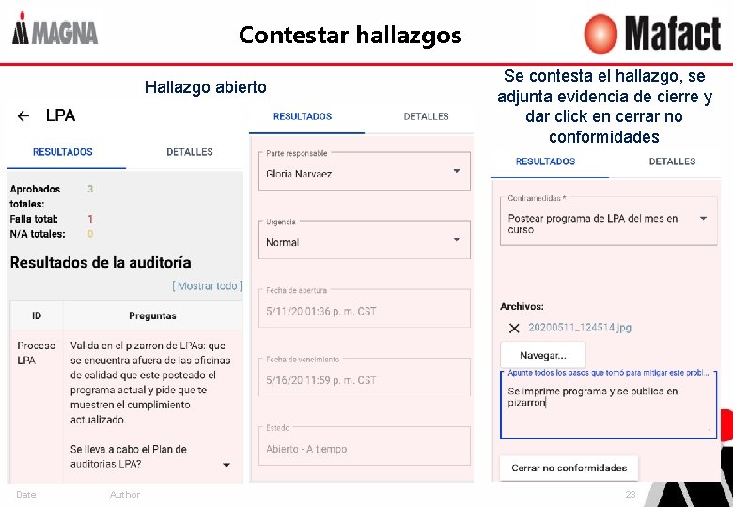Select DETALLES tab above Parte responsable

(426, 116)
